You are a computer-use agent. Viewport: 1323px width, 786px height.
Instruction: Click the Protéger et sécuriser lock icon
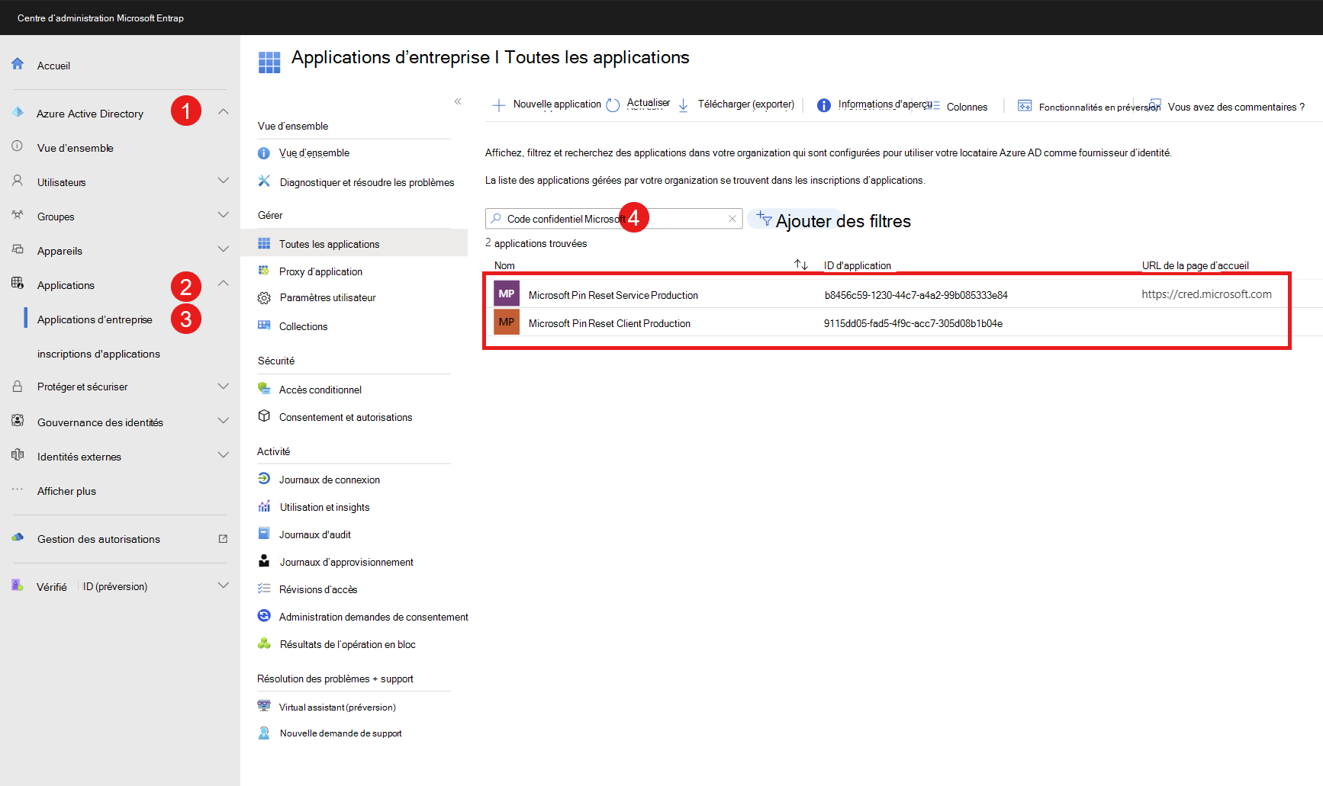[18, 387]
